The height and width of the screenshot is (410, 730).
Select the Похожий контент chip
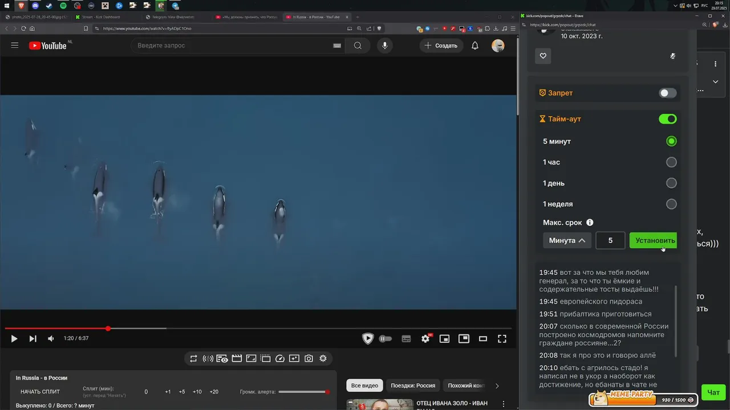pos(466,386)
